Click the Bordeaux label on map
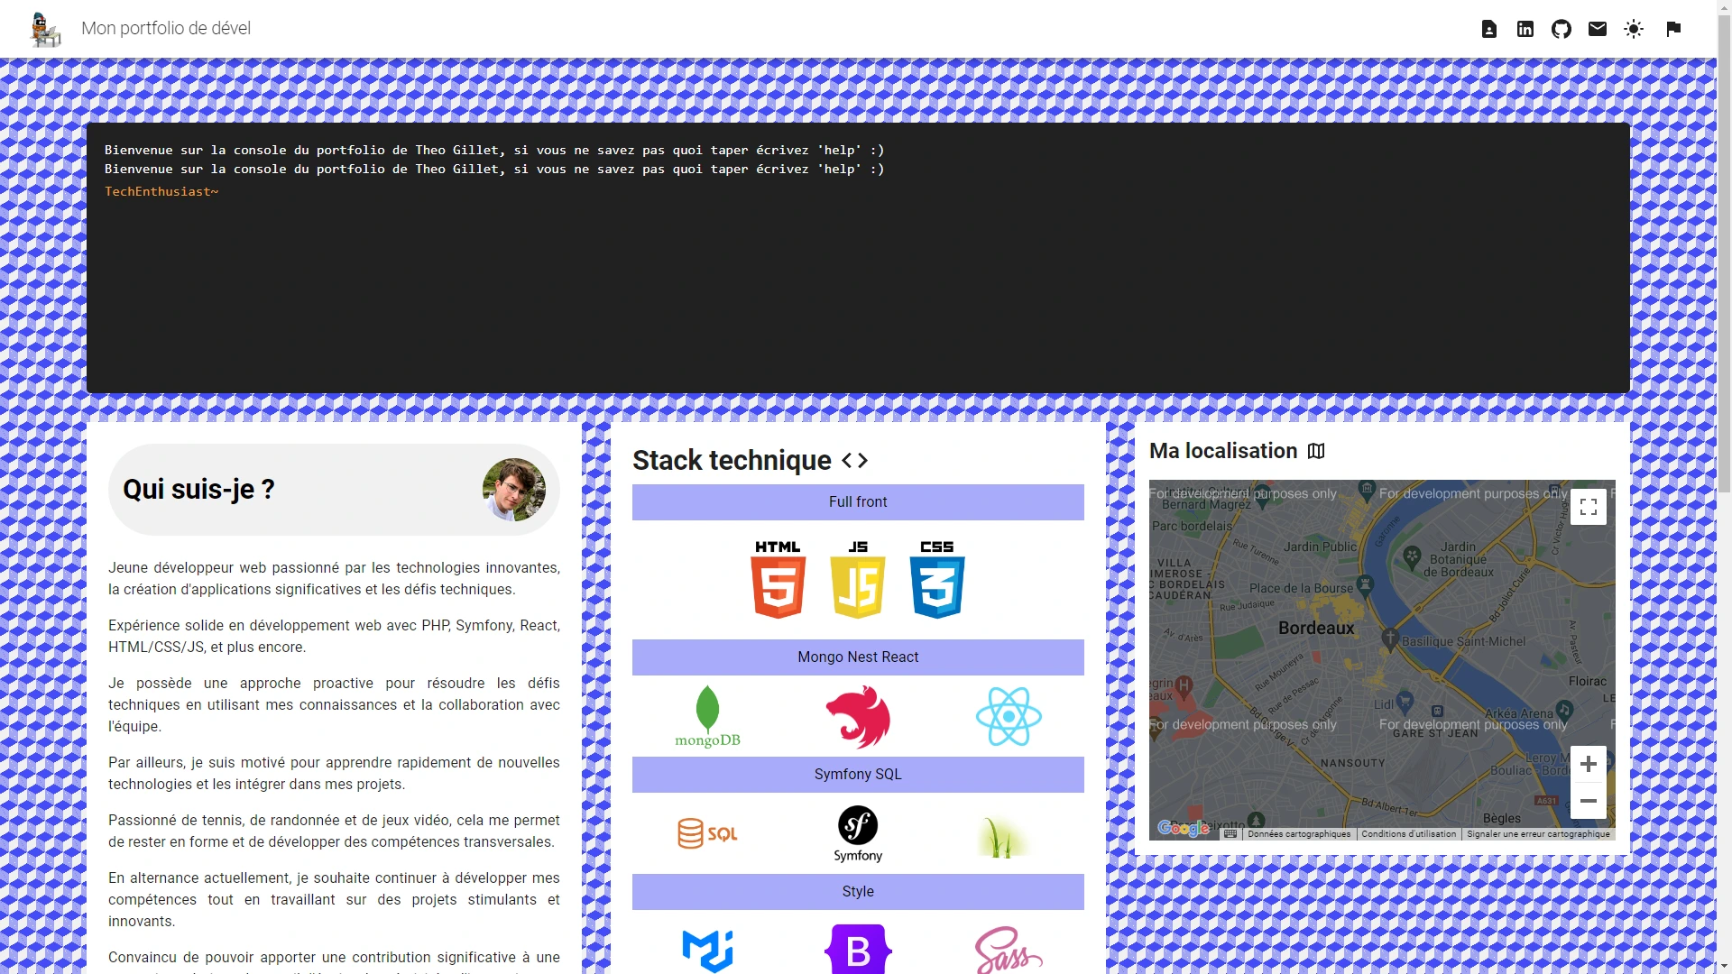 [1316, 629]
